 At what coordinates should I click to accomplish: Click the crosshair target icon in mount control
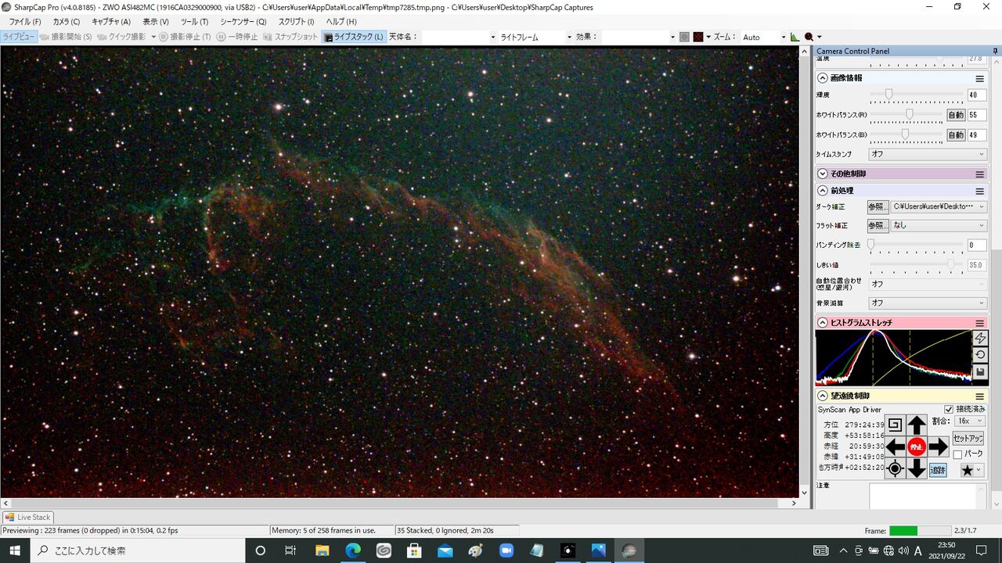tap(896, 468)
